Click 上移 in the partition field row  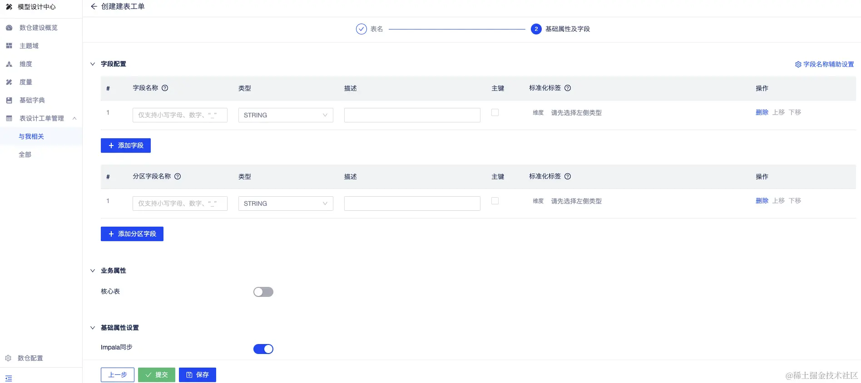pyautogui.click(x=778, y=201)
